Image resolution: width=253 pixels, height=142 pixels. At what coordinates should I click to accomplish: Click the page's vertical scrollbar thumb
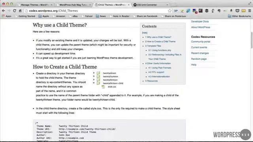(x=251, y=40)
